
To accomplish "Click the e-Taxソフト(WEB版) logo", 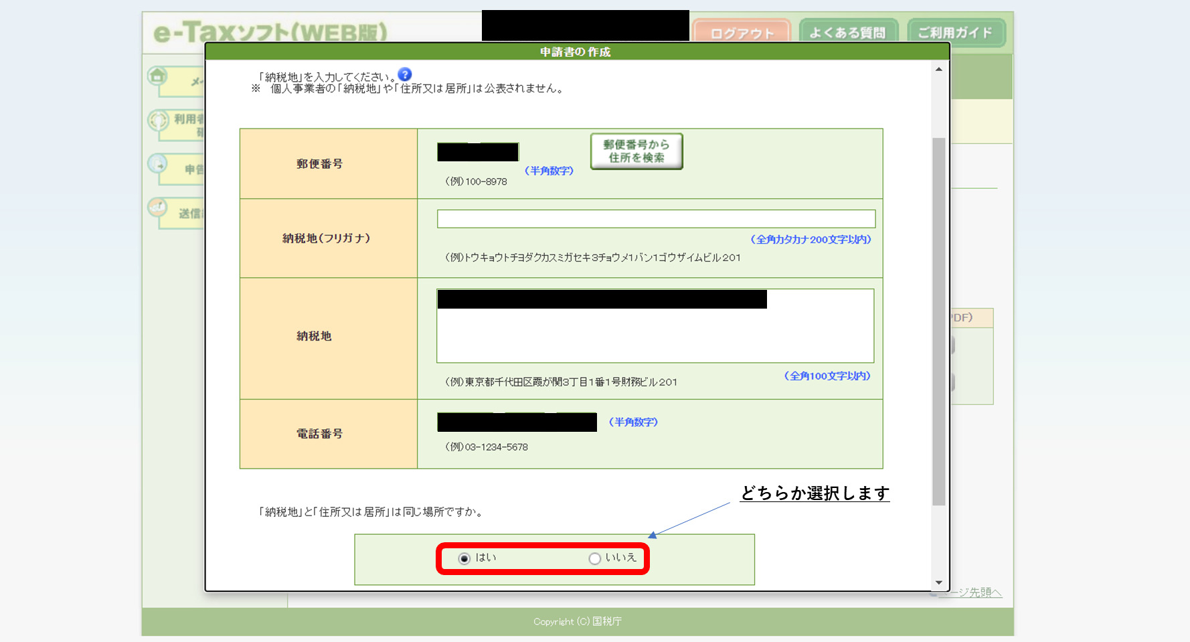I will (270, 32).
